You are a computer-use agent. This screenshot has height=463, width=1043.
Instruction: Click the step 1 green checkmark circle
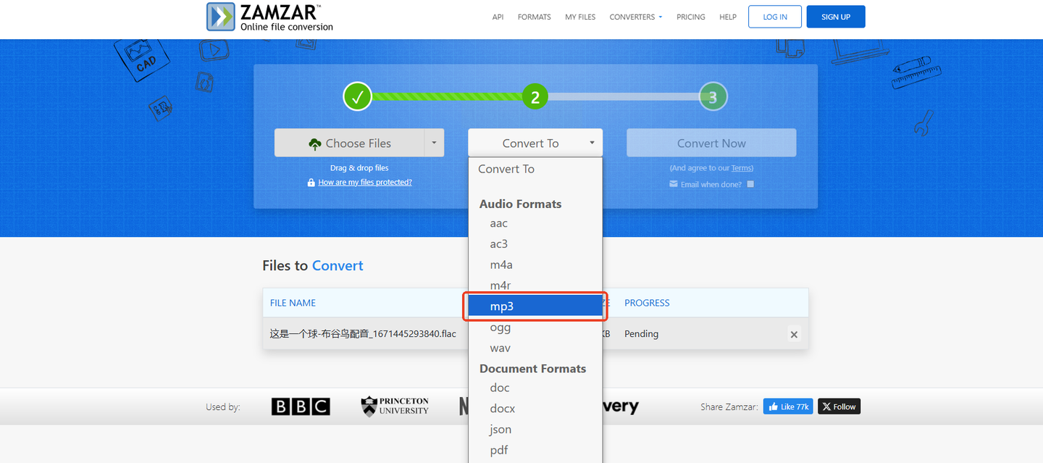(x=357, y=96)
